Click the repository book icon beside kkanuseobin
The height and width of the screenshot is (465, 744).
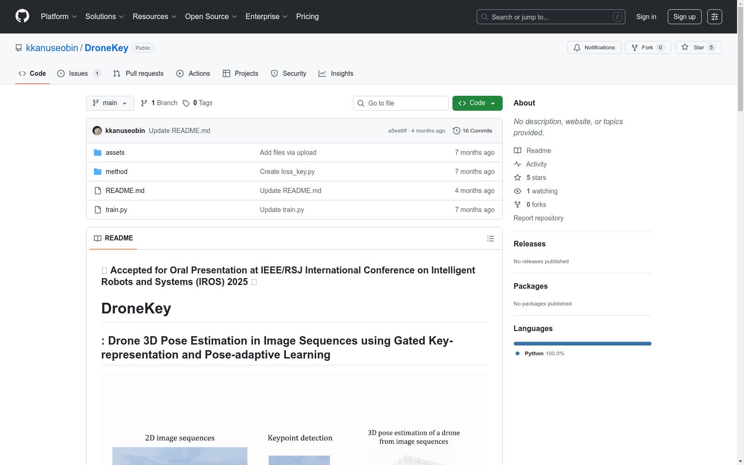click(x=19, y=48)
